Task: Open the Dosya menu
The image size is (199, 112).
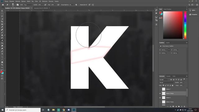Action: [x=6, y=1]
